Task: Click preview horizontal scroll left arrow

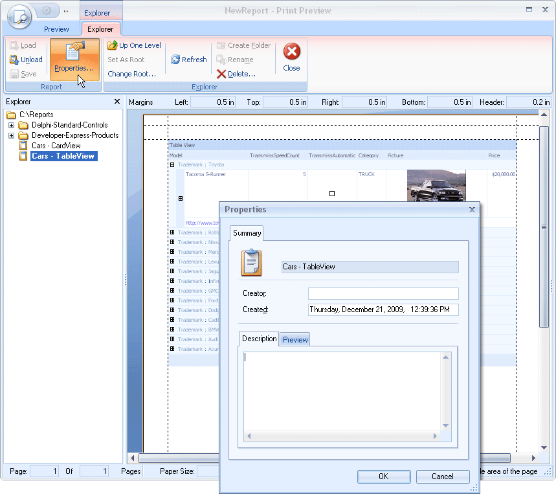Action: 132,458
